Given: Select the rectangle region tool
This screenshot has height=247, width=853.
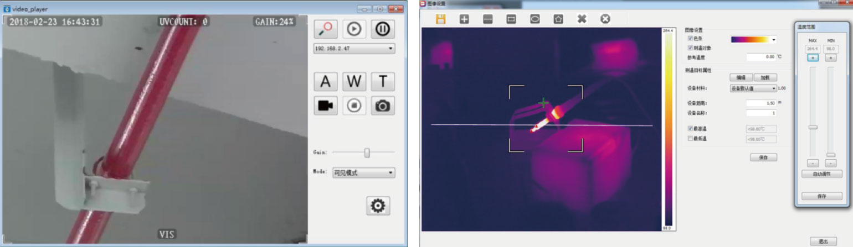Looking at the screenshot, I should (x=511, y=19).
